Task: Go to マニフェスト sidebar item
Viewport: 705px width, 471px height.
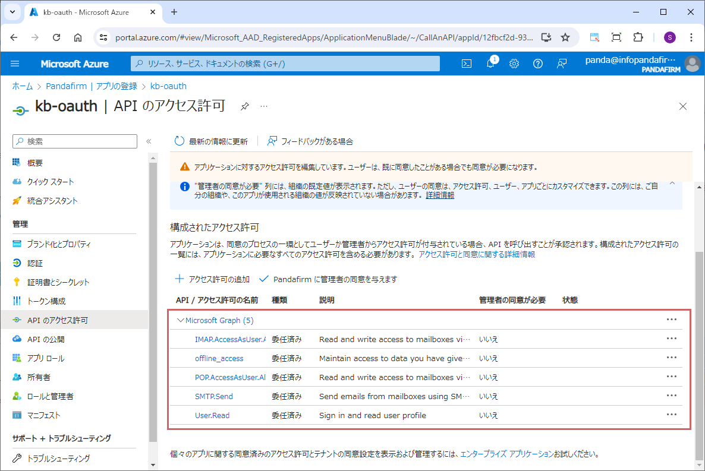Action: tap(43, 415)
